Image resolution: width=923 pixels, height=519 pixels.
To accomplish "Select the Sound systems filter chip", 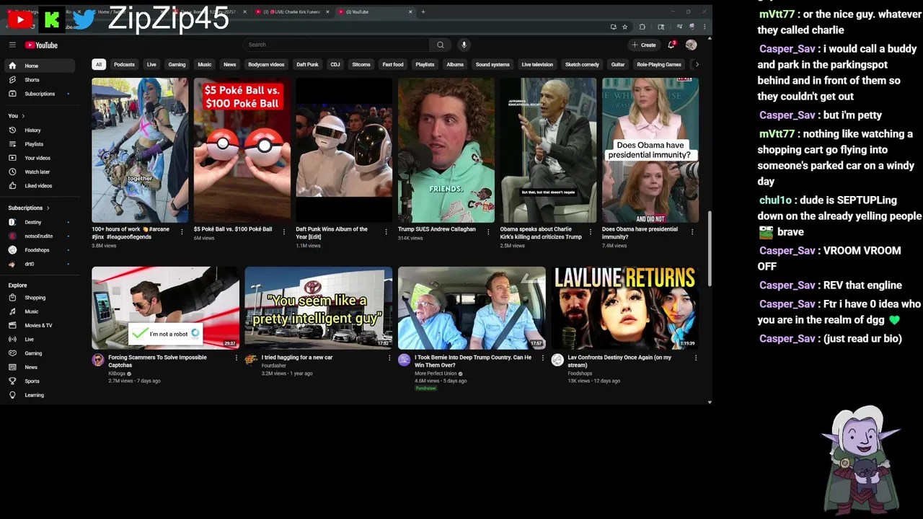I will tap(493, 64).
